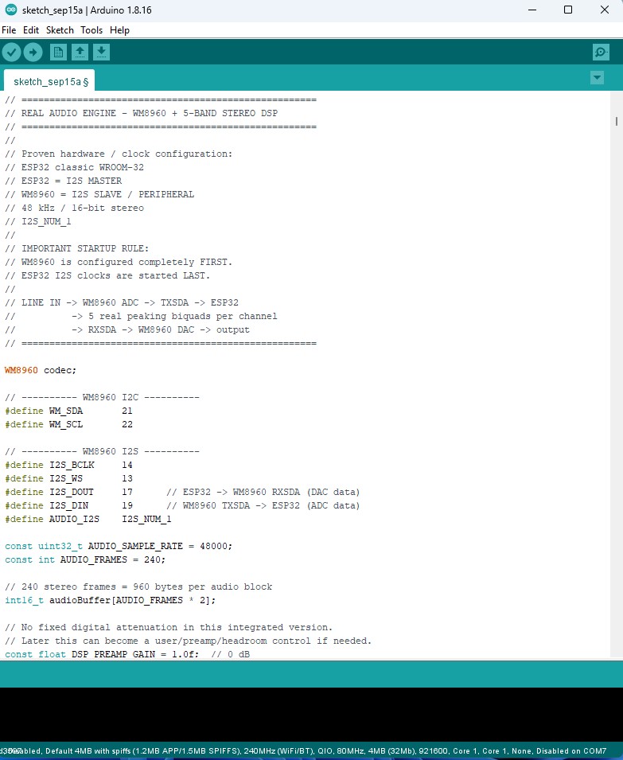The height and width of the screenshot is (760, 623).
Task: Place cursor on WM8960 codec; line
Action: click(41, 370)
